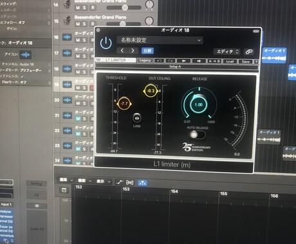Record-enable track 14 Boesendorfer Grand Piano

(x=93, y=8)
